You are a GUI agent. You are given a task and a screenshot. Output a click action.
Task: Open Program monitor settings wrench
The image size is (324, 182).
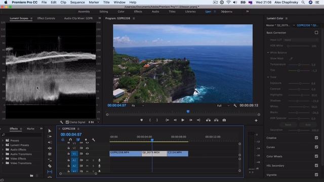tap(235, 106)
